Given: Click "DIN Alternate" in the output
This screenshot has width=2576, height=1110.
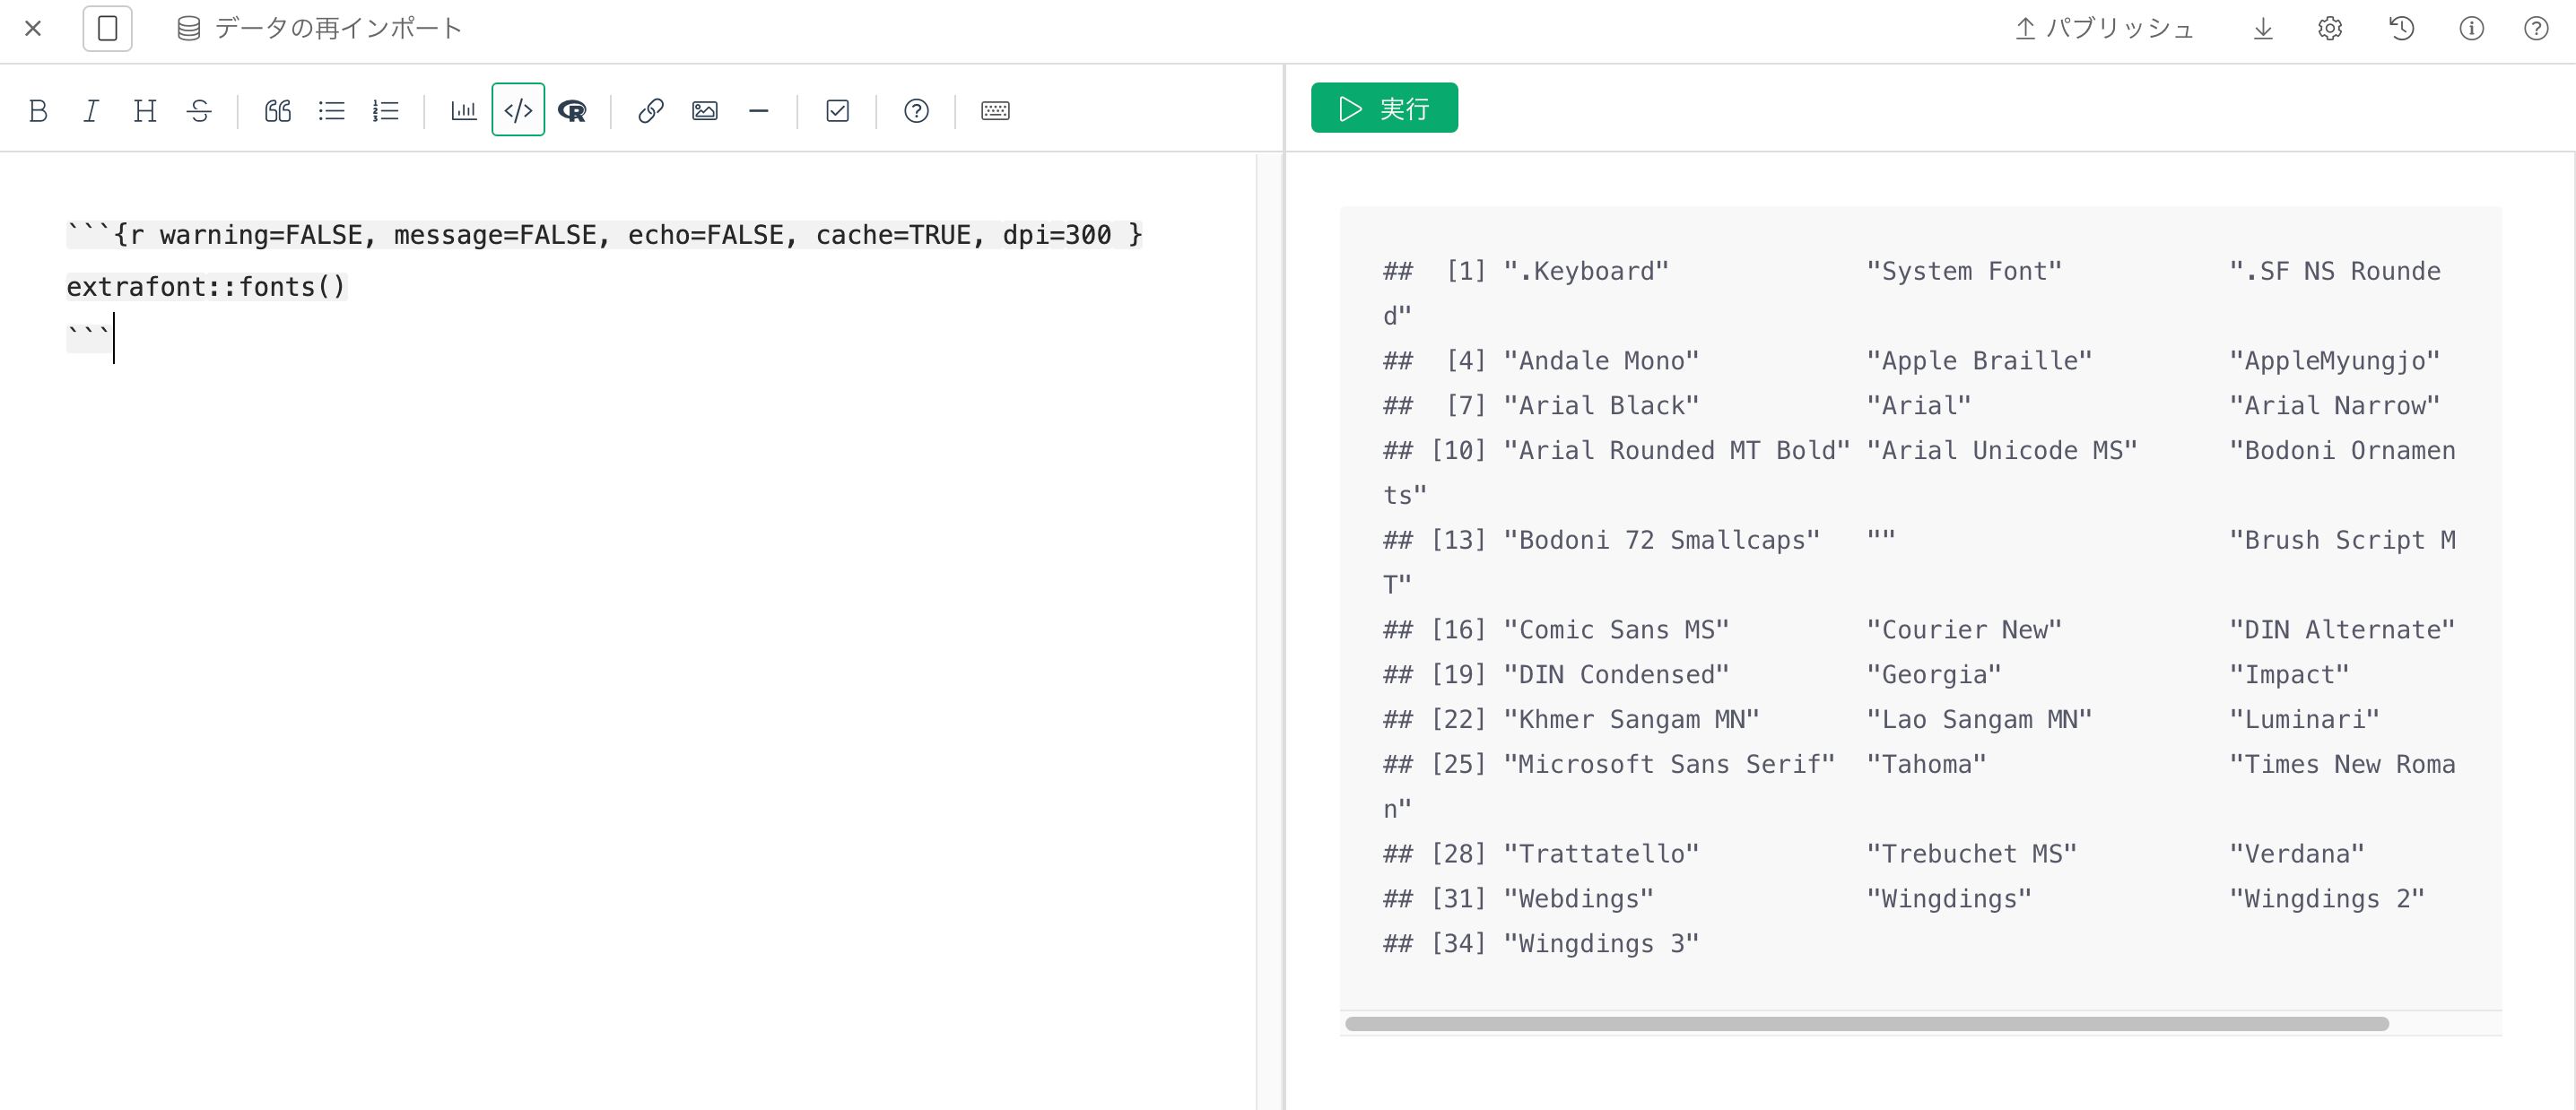Looking at the screenshot, I should coord(2342,630).
